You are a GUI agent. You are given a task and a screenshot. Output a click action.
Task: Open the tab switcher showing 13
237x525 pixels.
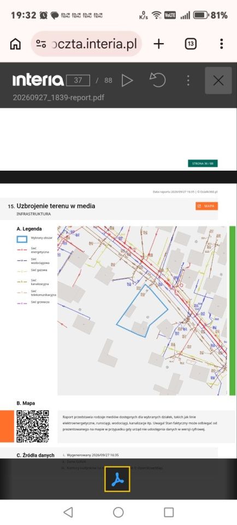pos(191,44)
